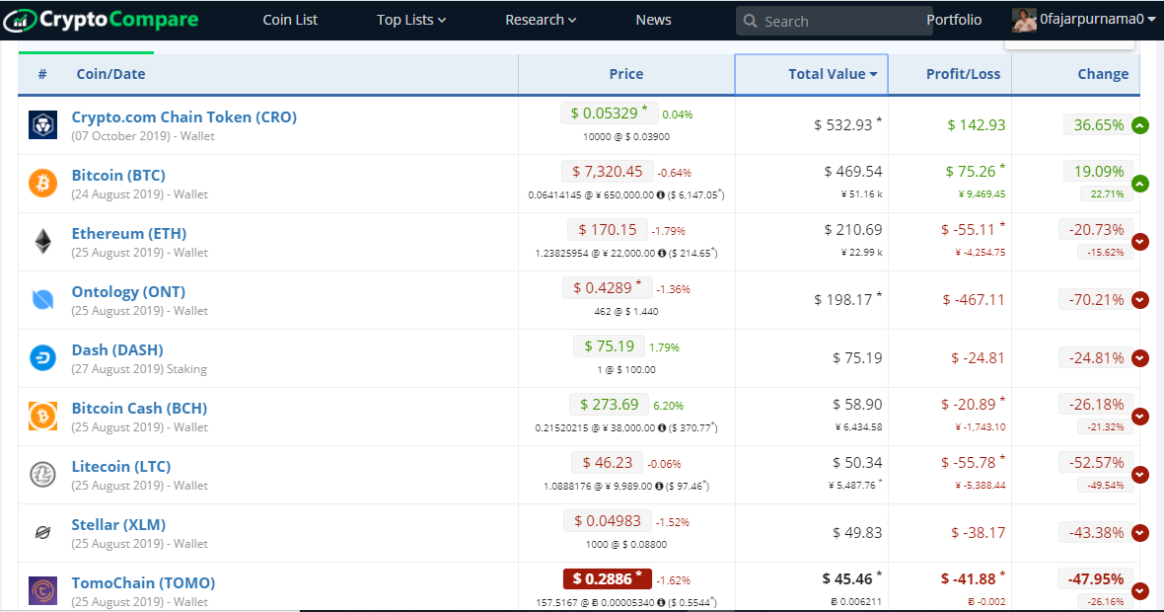Click the Bitcoin Cash coin icon

pyautogui.click(x=42, y=417)
